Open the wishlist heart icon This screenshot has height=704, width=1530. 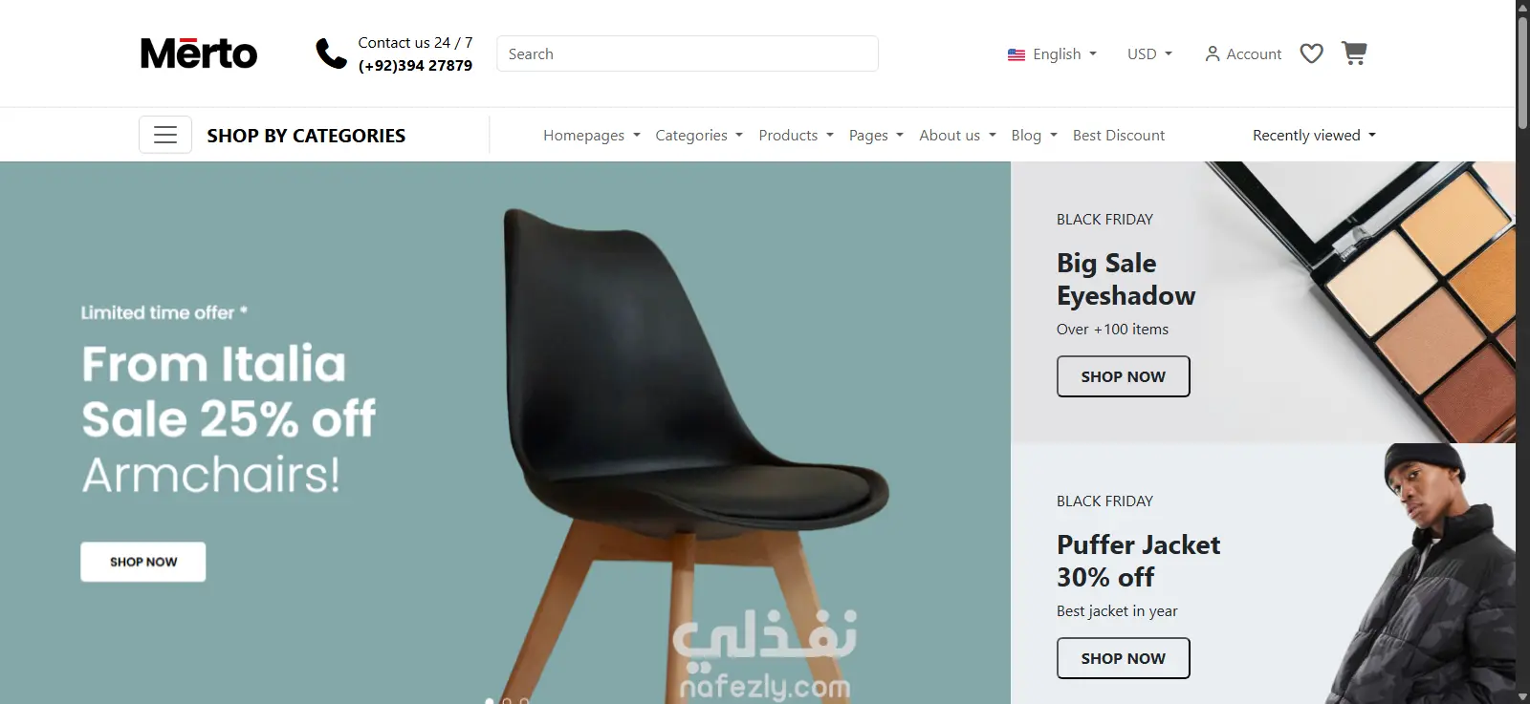pyautogui.click(x=1312, y=53)
